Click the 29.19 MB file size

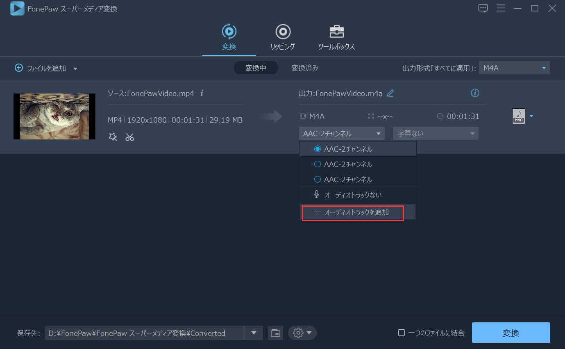pos(226,120)
